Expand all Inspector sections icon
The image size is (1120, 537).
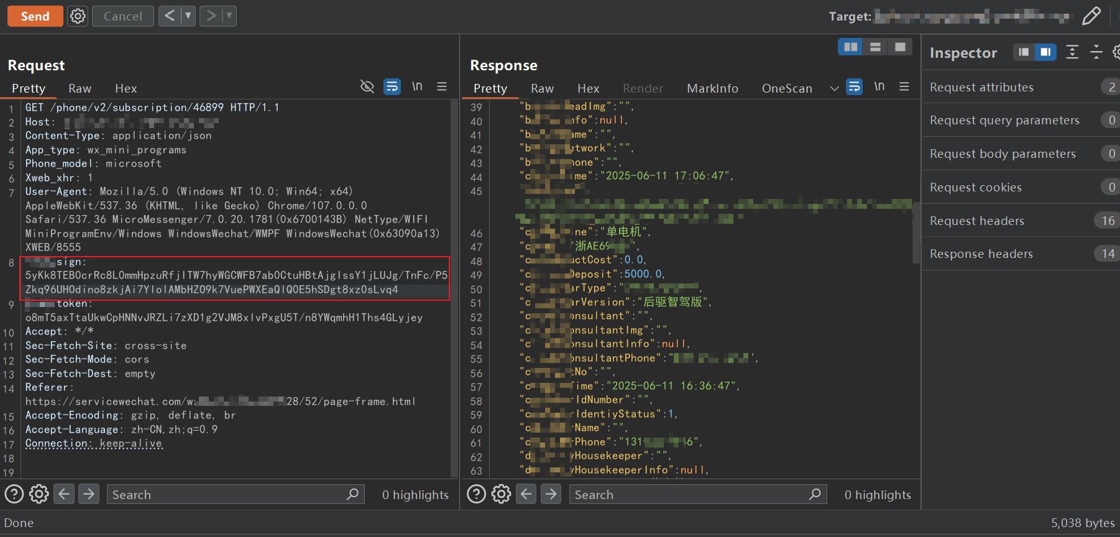pyautogui.click(x=1072, y=52)
